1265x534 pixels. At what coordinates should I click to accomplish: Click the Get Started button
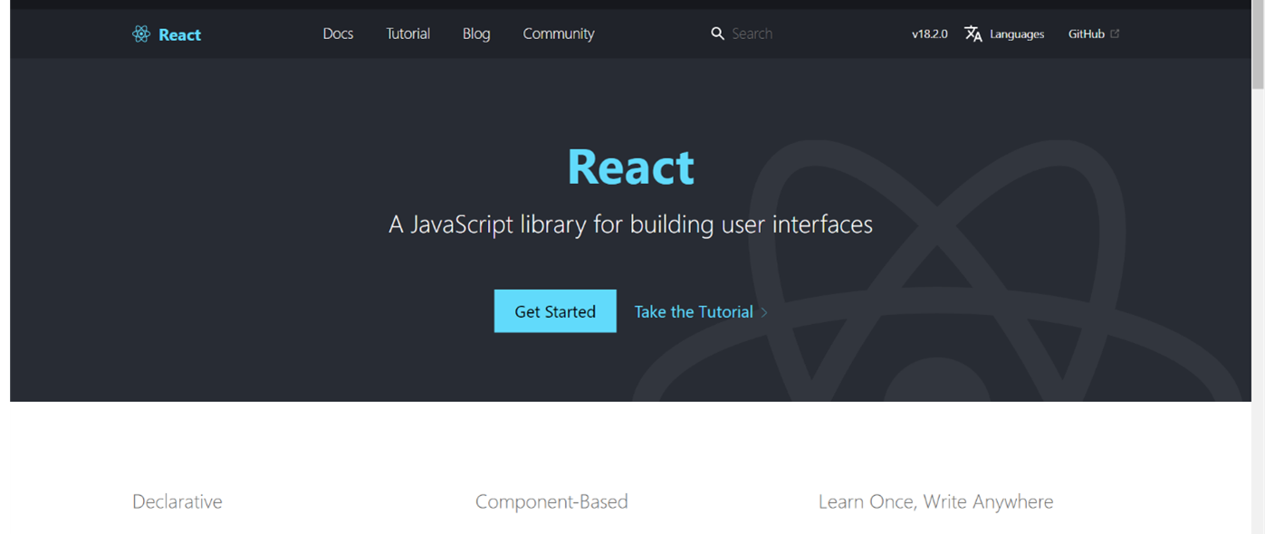coord(555,311)
